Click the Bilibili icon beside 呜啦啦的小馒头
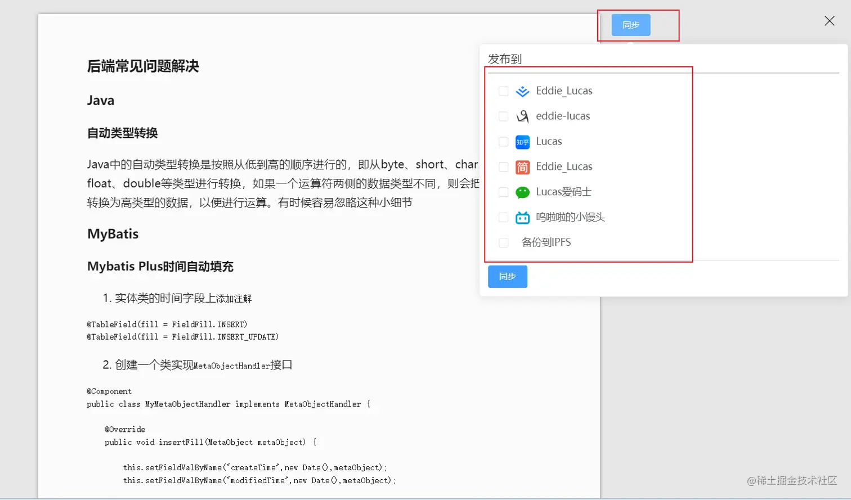This screenshot has height=500, width=851. pyautogui.click(x=522, y=218)
